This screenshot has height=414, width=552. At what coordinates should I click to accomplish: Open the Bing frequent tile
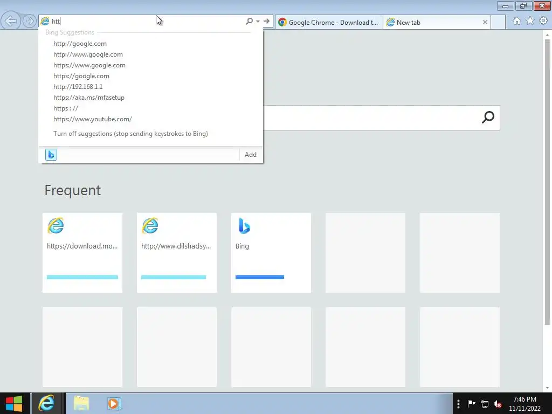click(271, 253)
